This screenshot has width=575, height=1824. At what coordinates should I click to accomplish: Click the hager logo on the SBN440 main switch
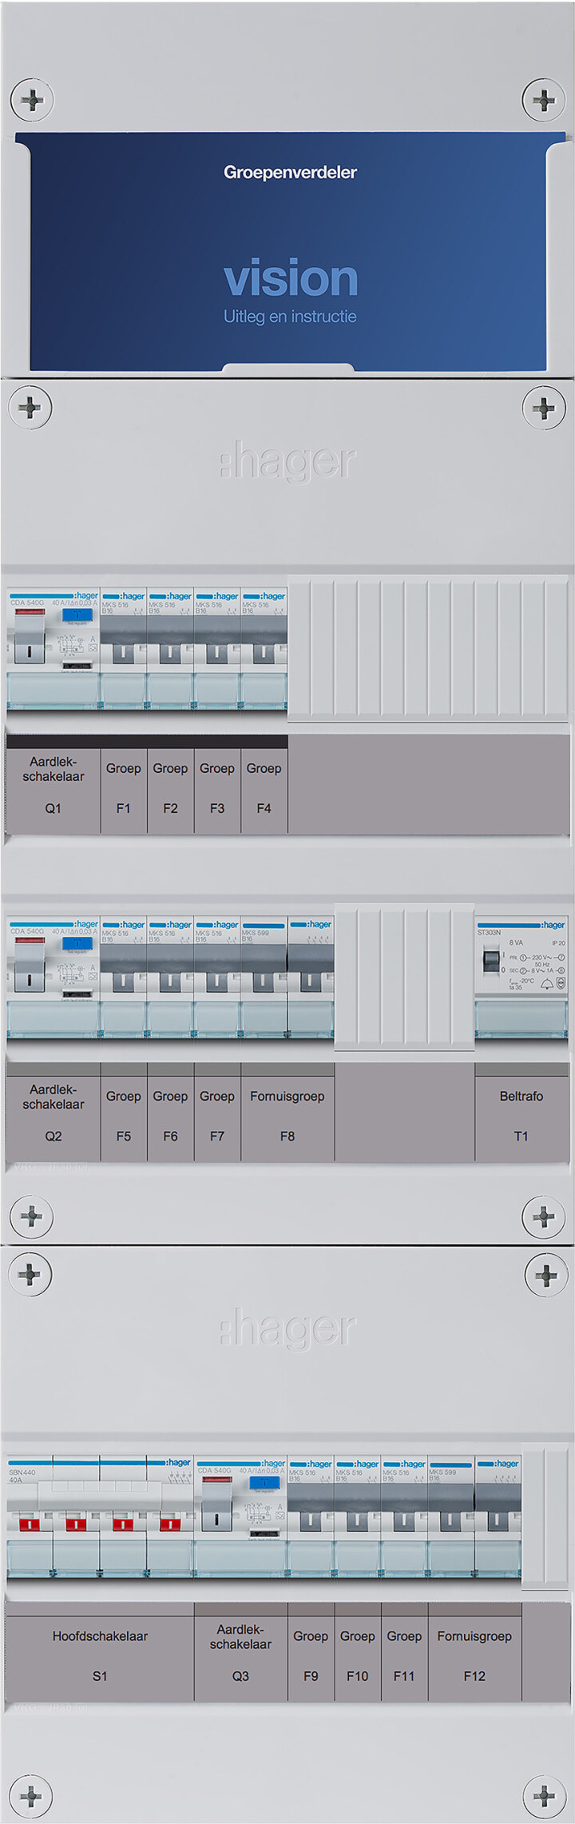click(179, 1462)
